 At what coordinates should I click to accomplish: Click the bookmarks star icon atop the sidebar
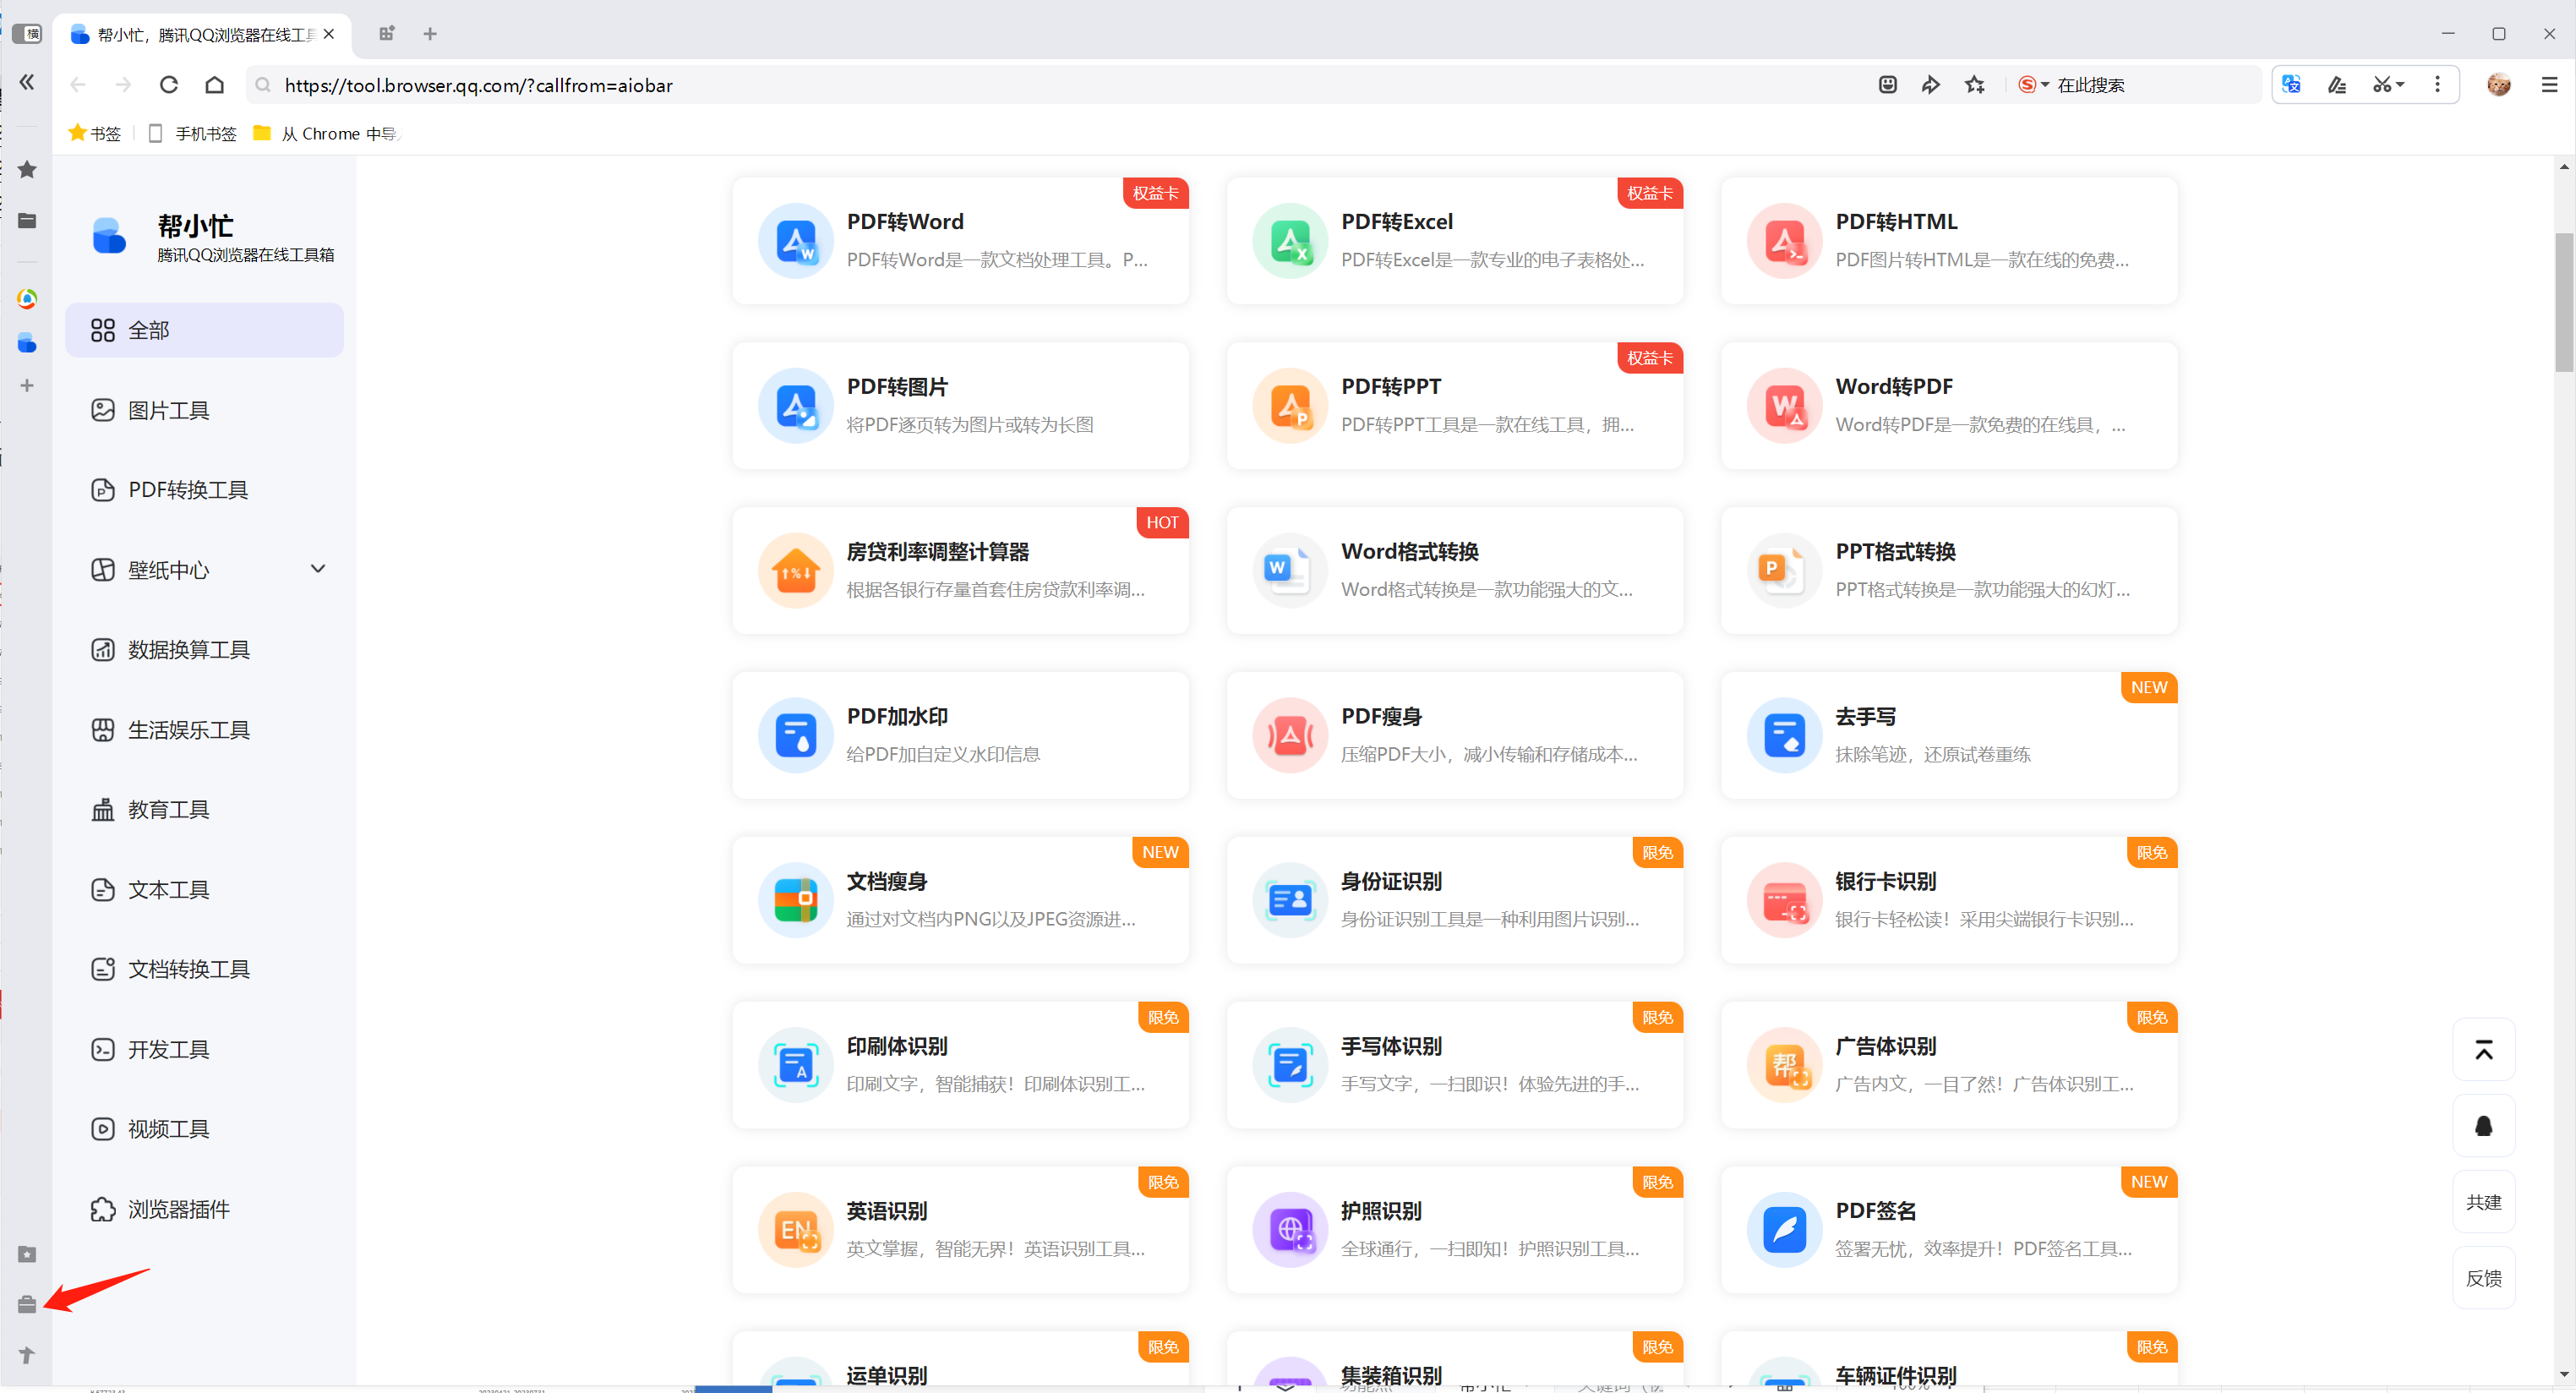[27, 170]
